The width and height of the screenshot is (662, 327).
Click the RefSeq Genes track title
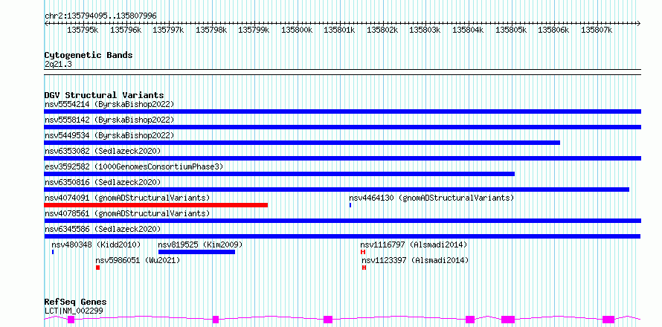(76, 302)
